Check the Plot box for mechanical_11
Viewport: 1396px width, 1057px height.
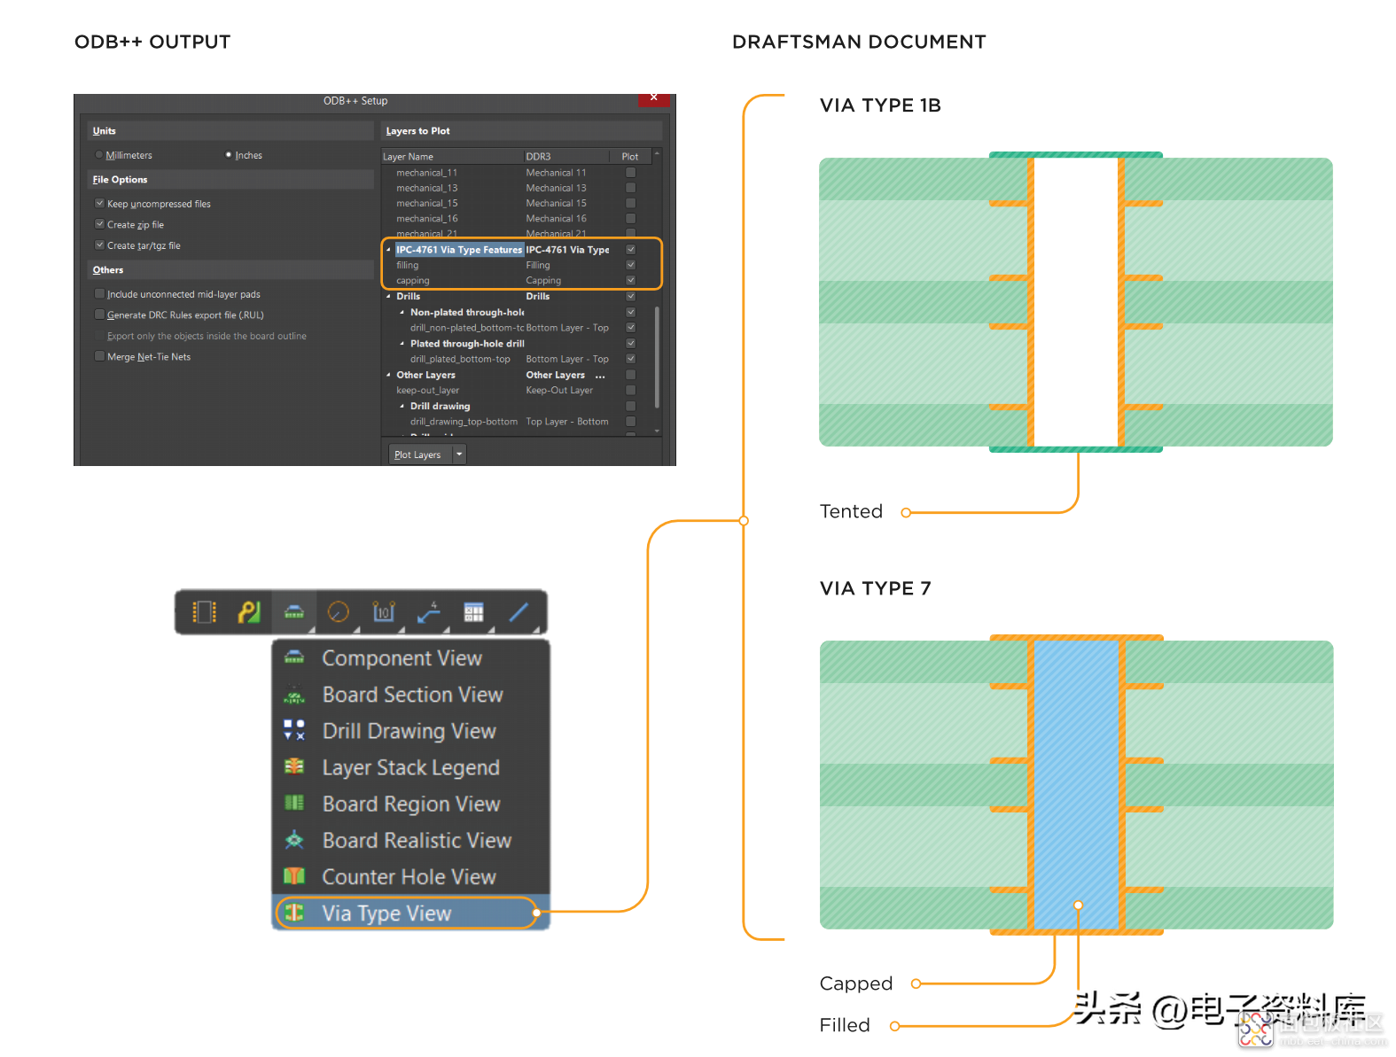tap(631, 173)
